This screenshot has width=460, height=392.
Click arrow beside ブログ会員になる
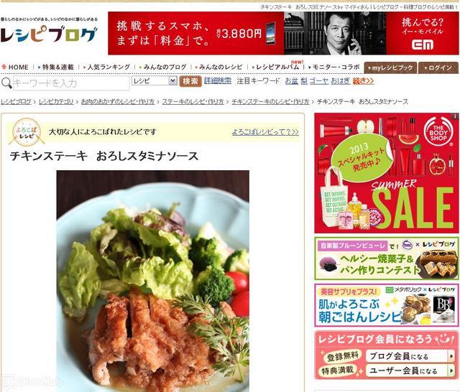coord(451,357)
